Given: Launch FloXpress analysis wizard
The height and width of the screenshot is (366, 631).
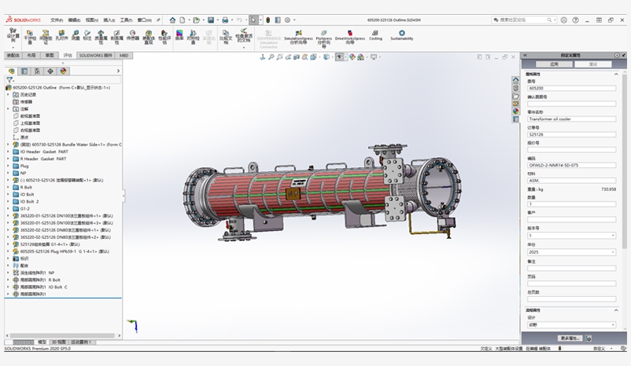Looking at the screenshot, I should (324, 38).
